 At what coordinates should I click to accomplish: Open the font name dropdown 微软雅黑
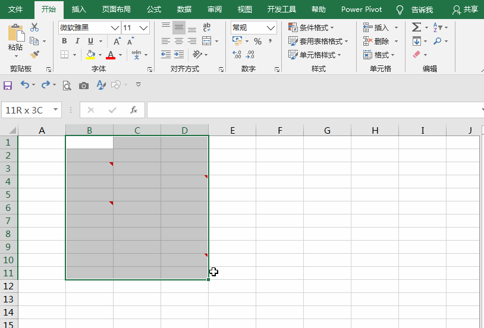[x=115, y=28]
